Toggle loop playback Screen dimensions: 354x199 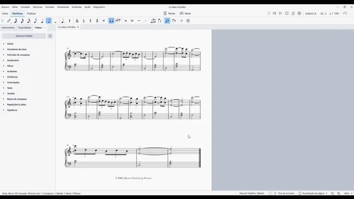pos(287,14)
